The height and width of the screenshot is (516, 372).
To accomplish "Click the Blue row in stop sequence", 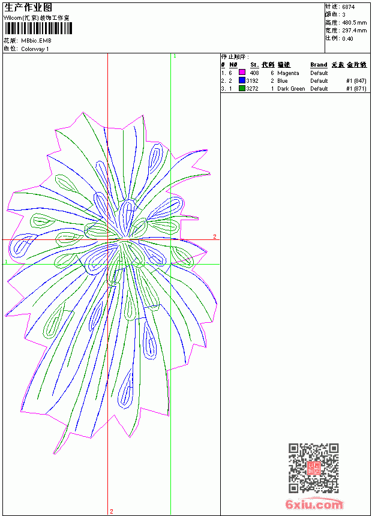I will (293, 80).
